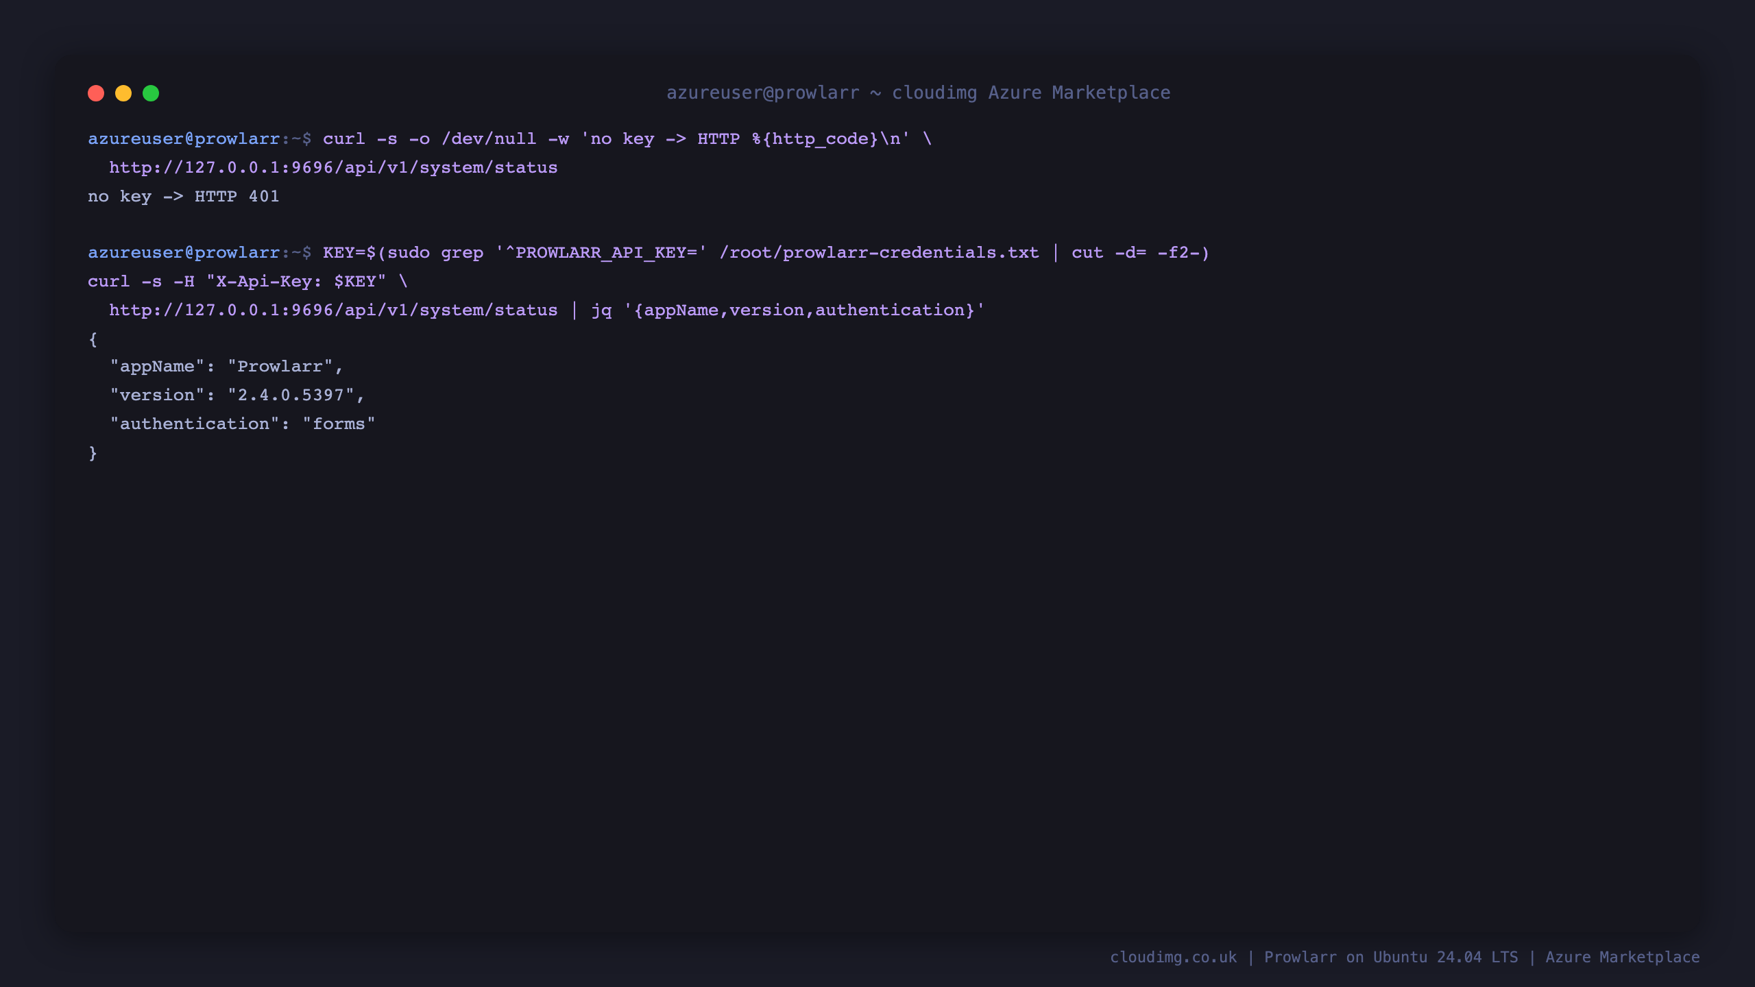This screenshot has width=1755, height=987.
Task: Click the green maximize window dot
Action: pyautogui.click(x=151, y=93)
